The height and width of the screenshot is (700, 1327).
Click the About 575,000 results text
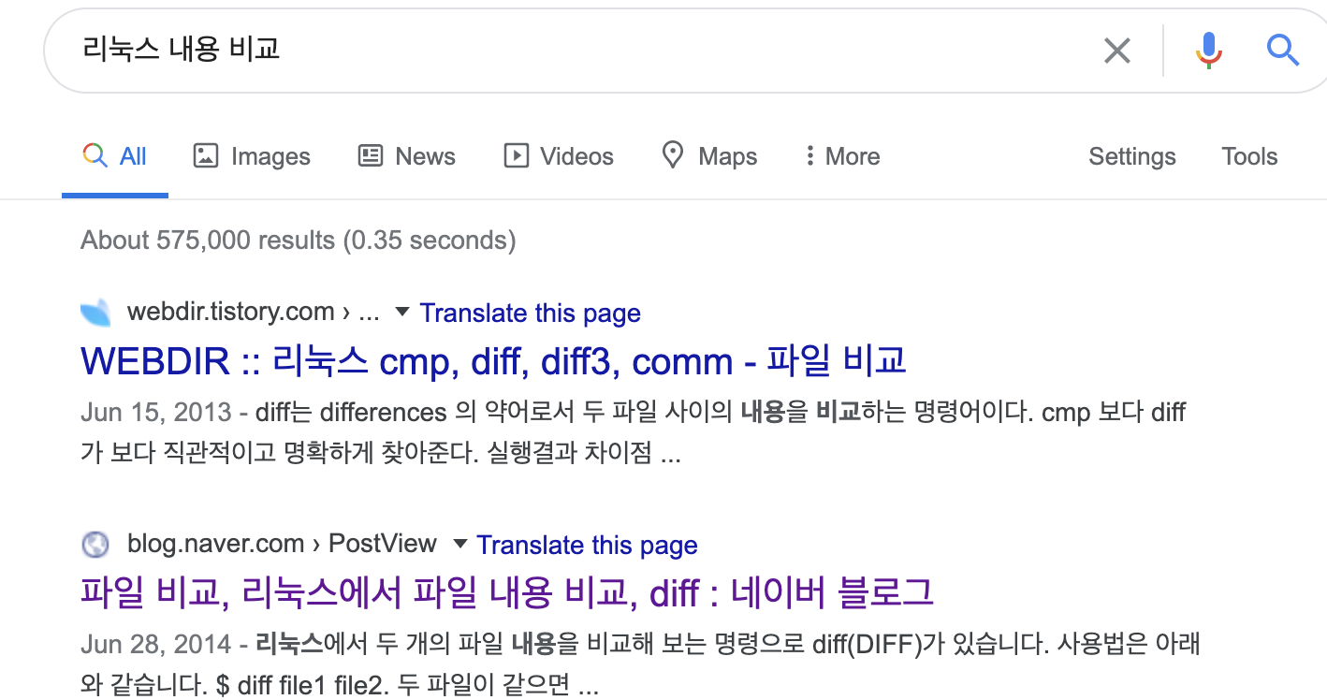(x=299, y=241)
